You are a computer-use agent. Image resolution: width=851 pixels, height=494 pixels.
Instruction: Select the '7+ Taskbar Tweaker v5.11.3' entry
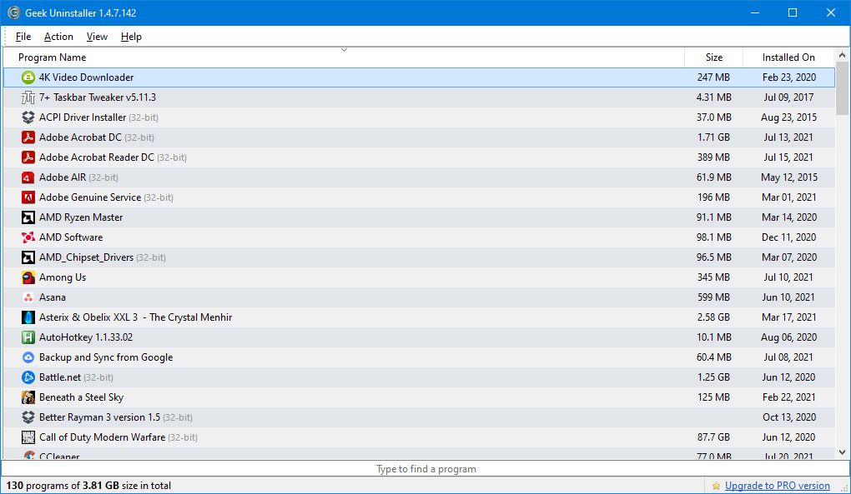[x=98, y=97]
